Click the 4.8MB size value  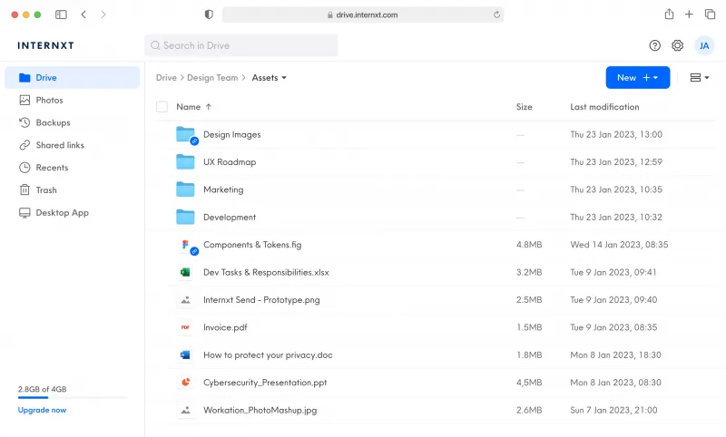coord(529,245)
